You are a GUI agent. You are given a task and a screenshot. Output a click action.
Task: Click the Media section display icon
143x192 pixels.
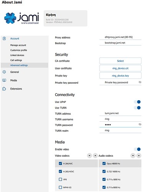(x=4, y=80)
